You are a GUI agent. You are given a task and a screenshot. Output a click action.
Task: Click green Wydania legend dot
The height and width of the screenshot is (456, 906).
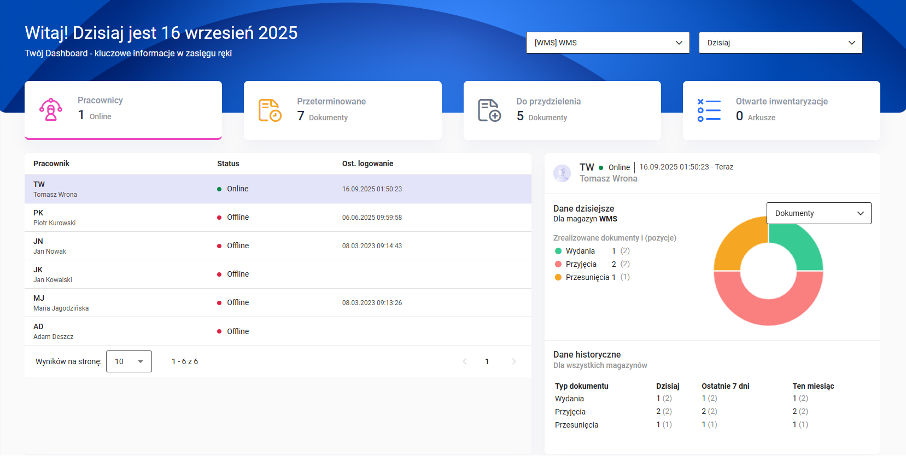pos(558,251)
